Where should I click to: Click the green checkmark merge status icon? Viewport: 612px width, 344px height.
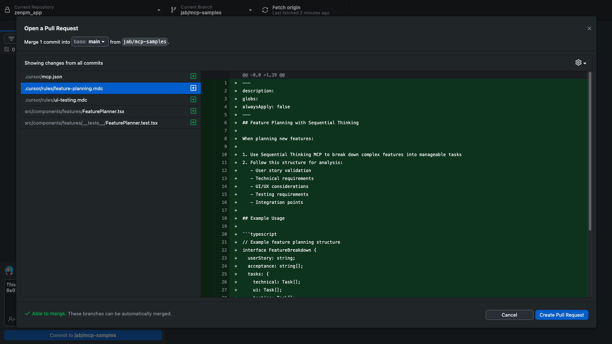[27, 313]
